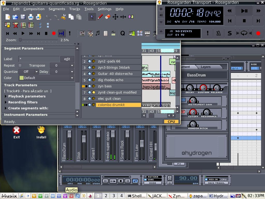Screen dimensions: 265x199
Task: Toggle the Repeat checkbox
Action: click(20, 65)
